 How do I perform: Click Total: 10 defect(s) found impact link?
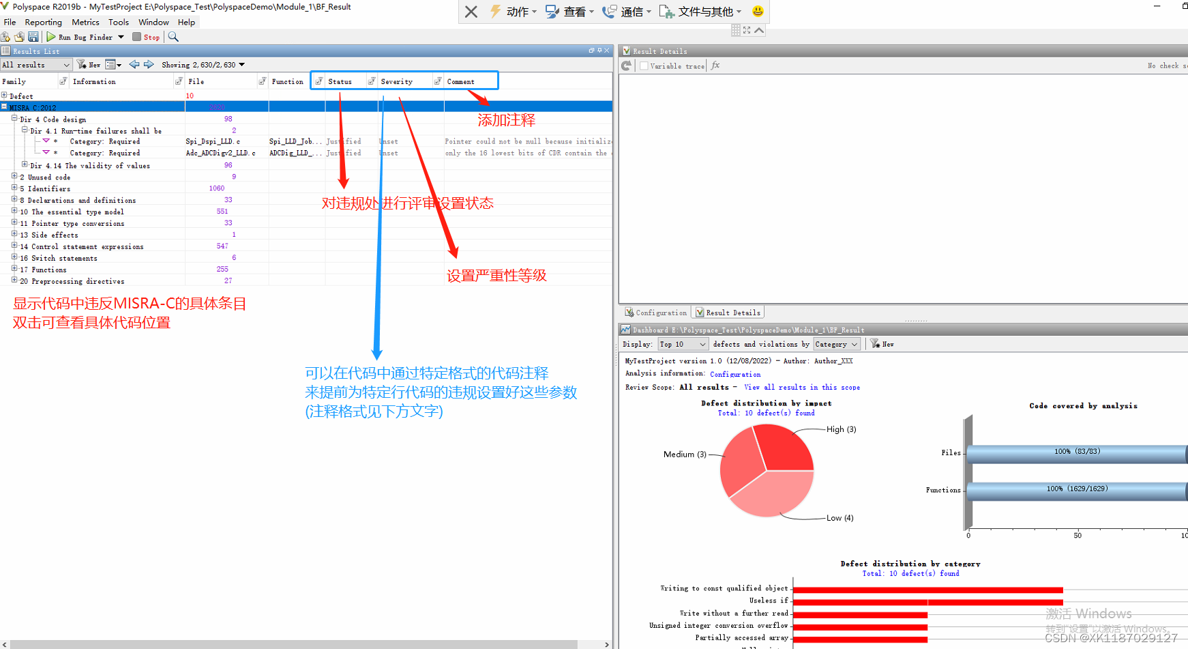[766, 413]
